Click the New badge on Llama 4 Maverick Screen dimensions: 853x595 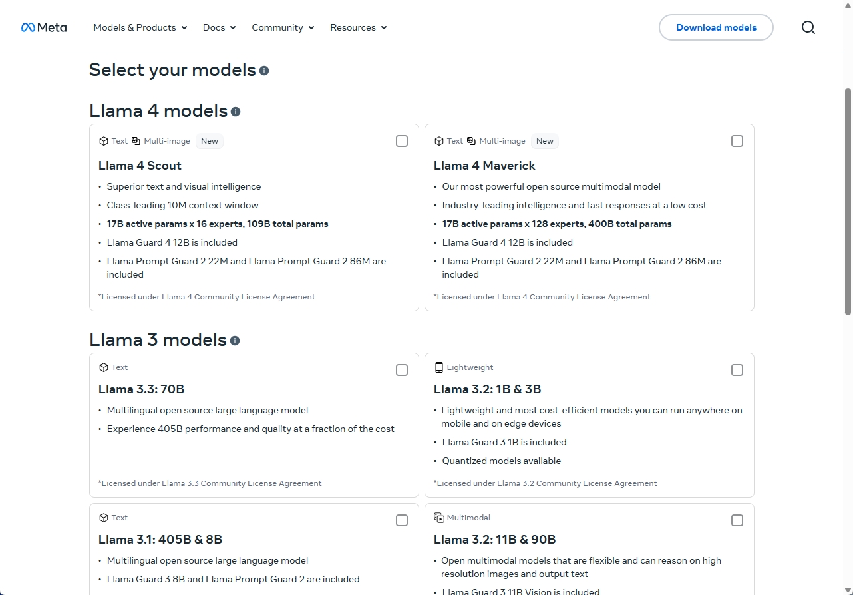pyautogui.click(x=545, y=141)
